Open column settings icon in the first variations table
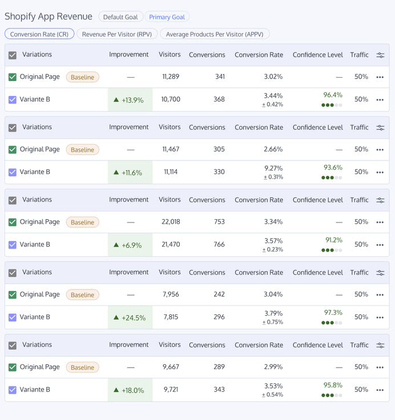Image resolution: width=395 pixels, height=420 pixels. 380,55
